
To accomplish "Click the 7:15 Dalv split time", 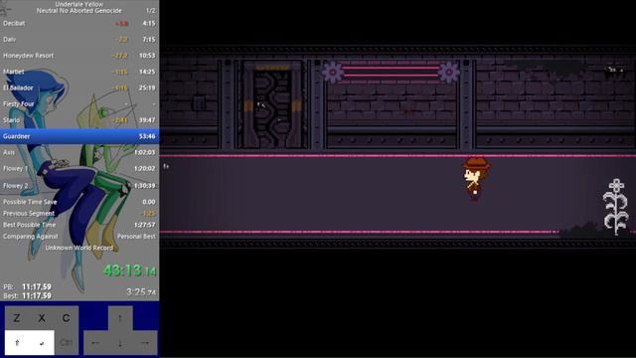I will click(x=149, y=40).
